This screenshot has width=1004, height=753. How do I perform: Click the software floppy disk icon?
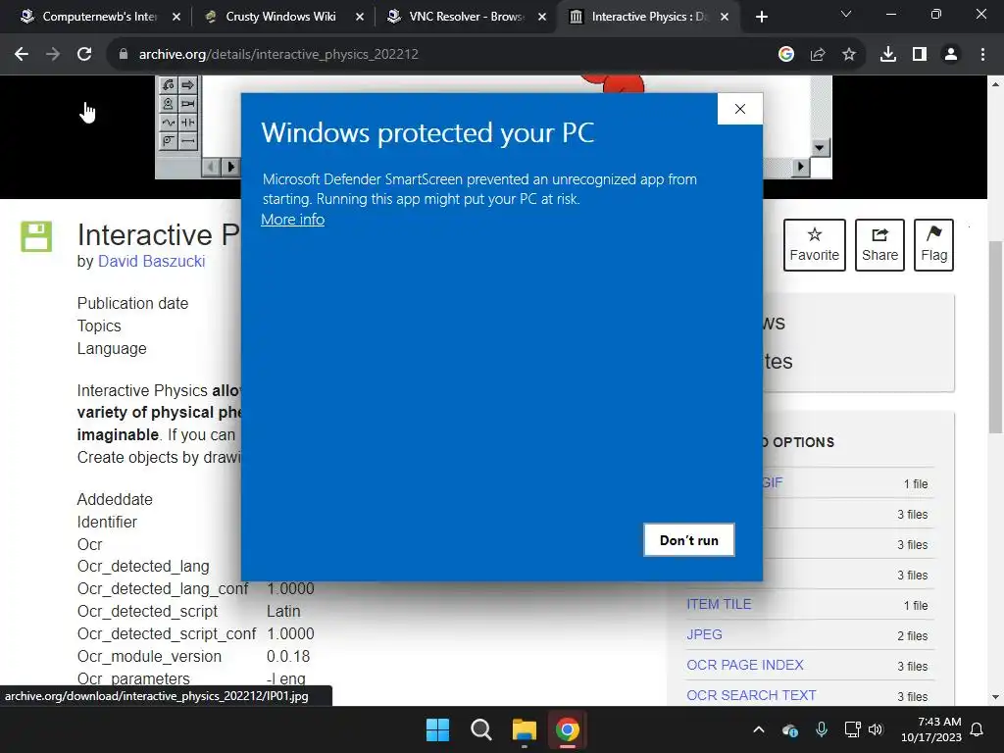click(x=36, y=237)
